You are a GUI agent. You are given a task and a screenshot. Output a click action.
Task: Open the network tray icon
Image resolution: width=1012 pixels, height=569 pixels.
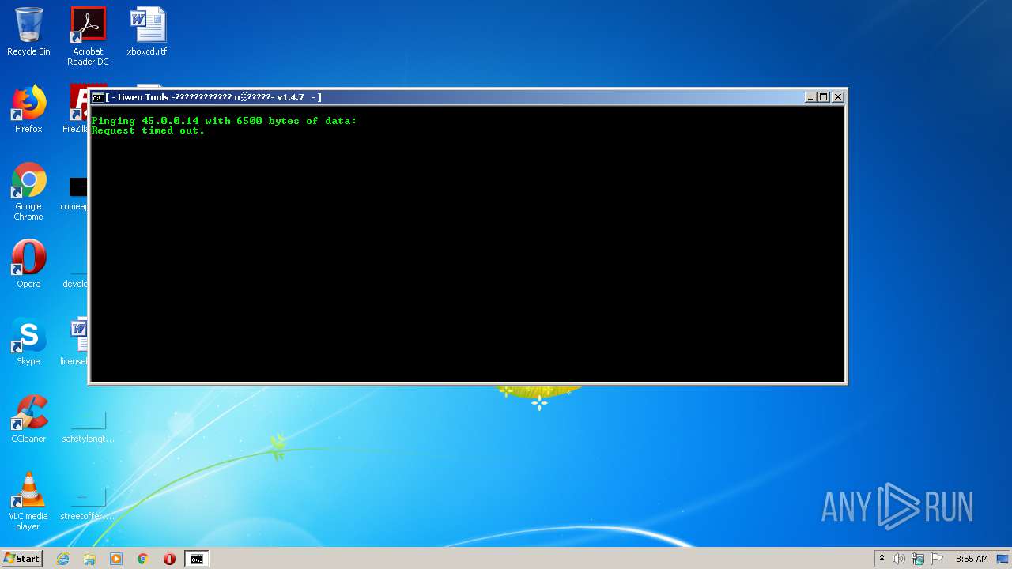(918, 559)
